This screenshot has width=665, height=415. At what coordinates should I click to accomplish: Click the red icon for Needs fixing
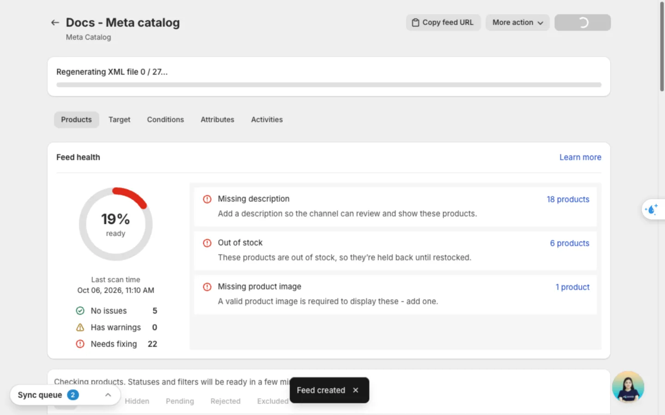(x=80, y=344)
